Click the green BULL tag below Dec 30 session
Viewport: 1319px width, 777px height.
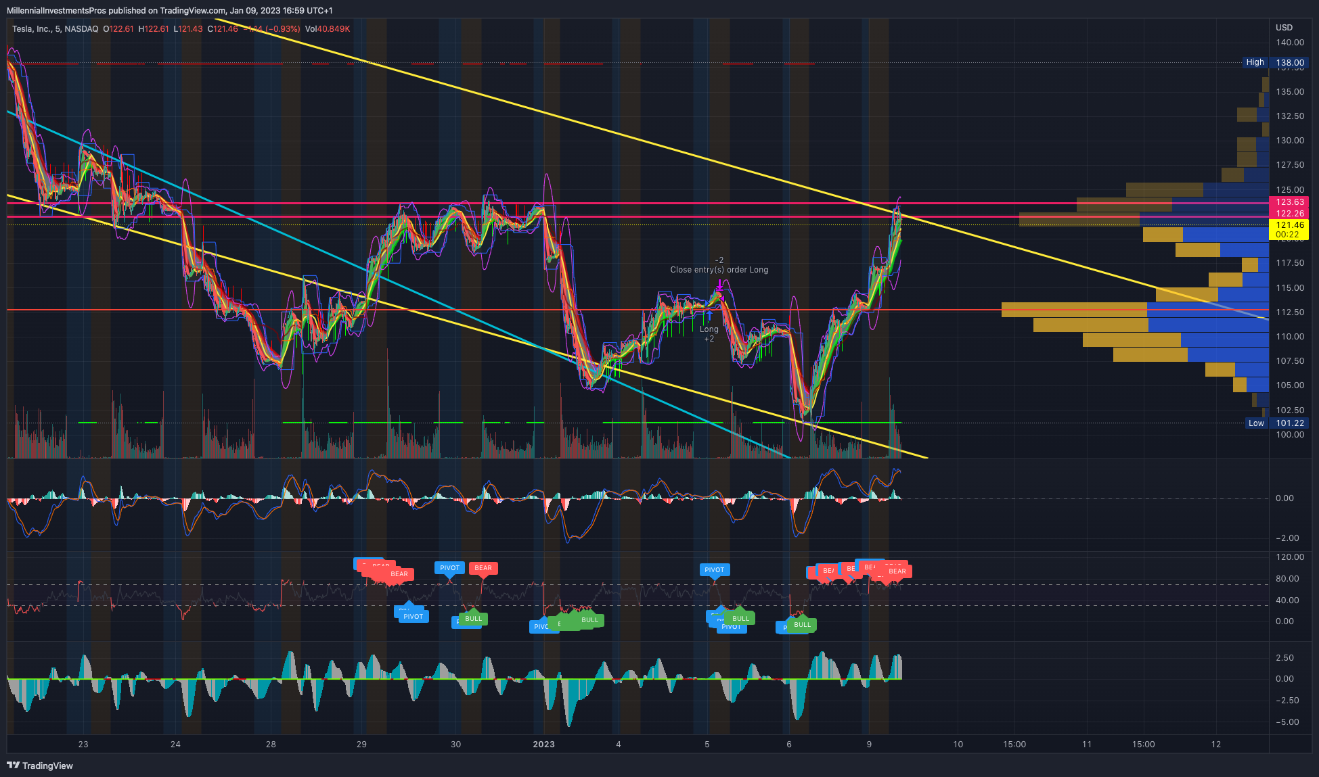(474, 619)
